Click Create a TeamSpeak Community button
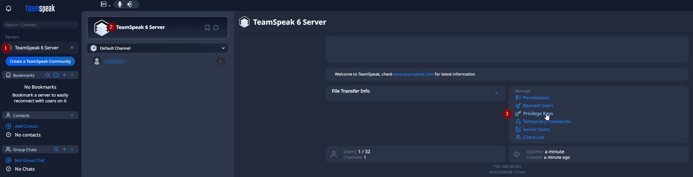693x177 pixels. coord(40,61)
